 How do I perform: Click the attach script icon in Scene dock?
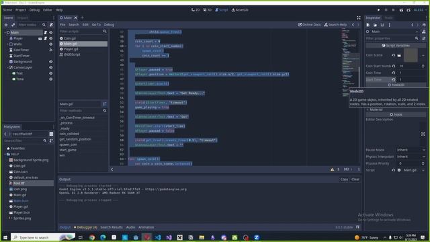click(x=51, y=25)
